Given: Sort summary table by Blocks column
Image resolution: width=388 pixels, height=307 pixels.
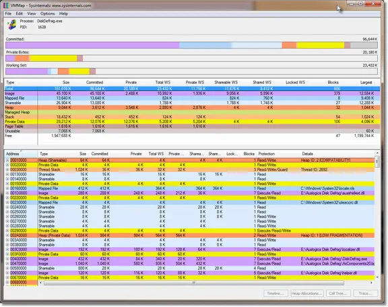Looking at the screenshot, I should coord(324,83).
